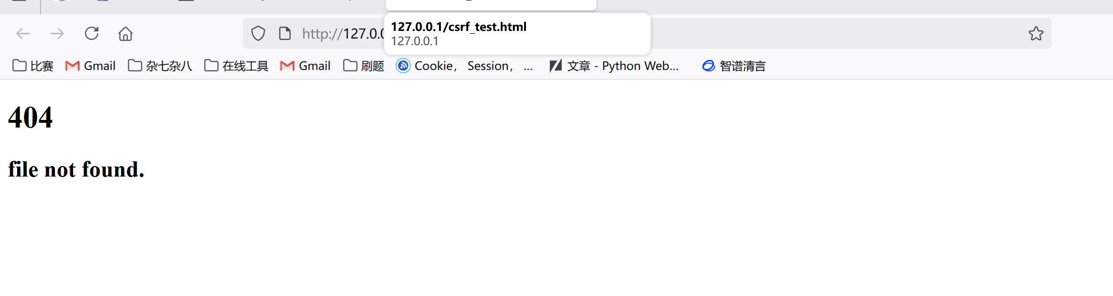Open the first Gmail bookmark

click(91, 66)
